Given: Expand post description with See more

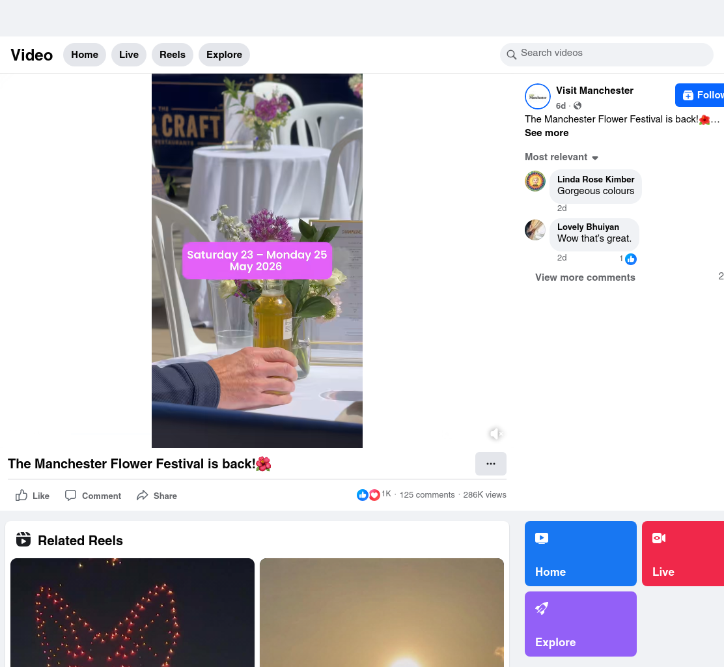Looking at the screenshot, I should point(546,133).
